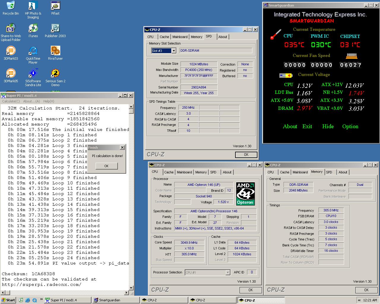This screenshot has width=380, height=304.
Task: Open CPU tab in CPU-Z Memory window
Action: click(x=270, y=172)
